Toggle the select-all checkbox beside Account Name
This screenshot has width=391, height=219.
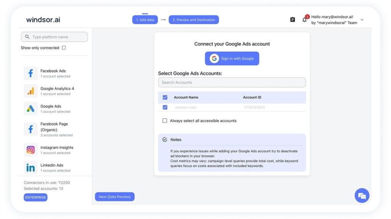point(165,97)
